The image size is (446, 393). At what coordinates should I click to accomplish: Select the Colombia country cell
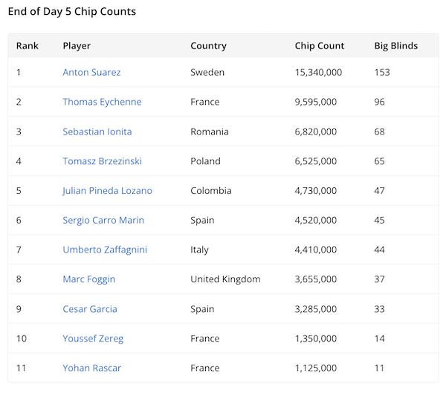[211, 191]
